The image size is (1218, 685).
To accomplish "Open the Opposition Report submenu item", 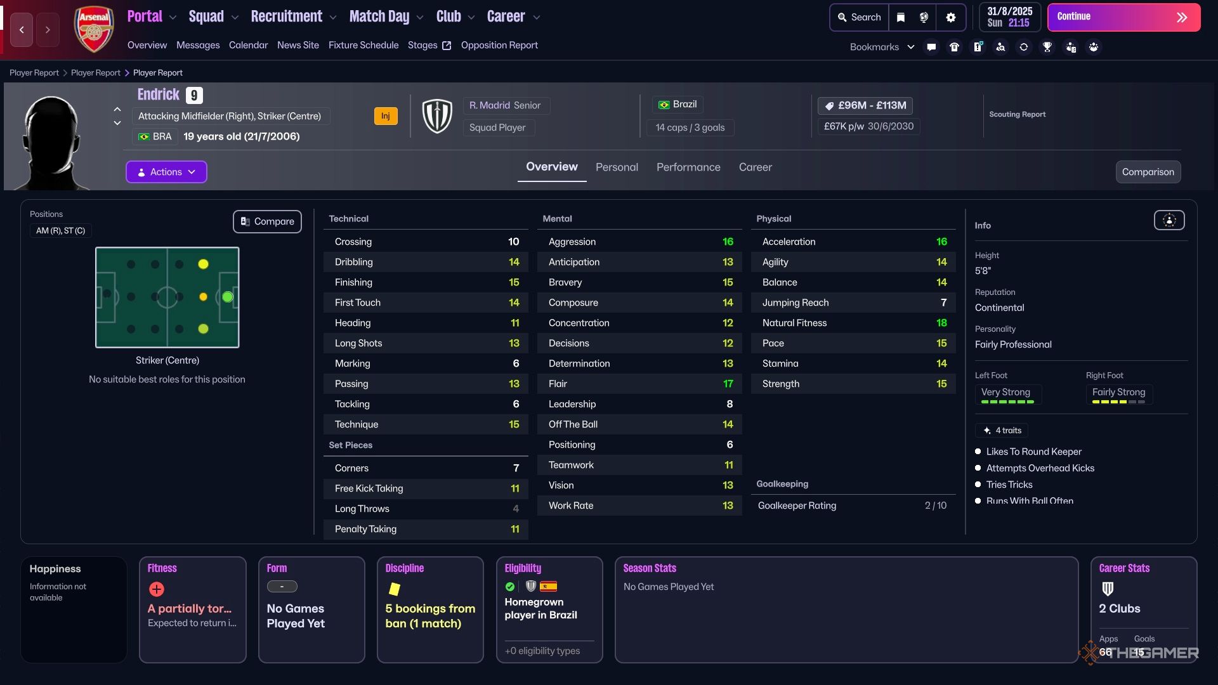I will point(499,45).
